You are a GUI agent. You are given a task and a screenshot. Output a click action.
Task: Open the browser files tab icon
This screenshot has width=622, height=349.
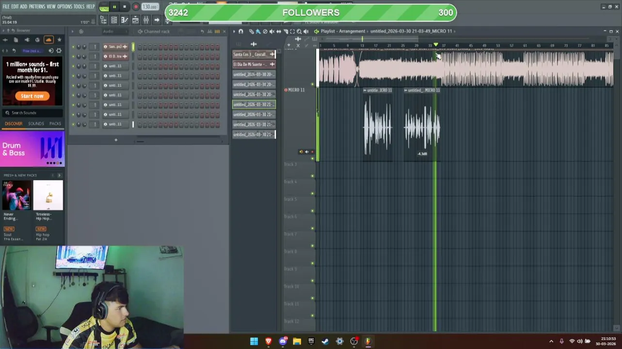[x=16, y=40]
